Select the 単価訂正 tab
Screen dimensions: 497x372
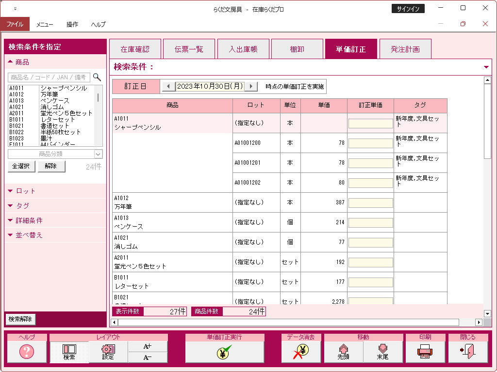pos(351,49)
